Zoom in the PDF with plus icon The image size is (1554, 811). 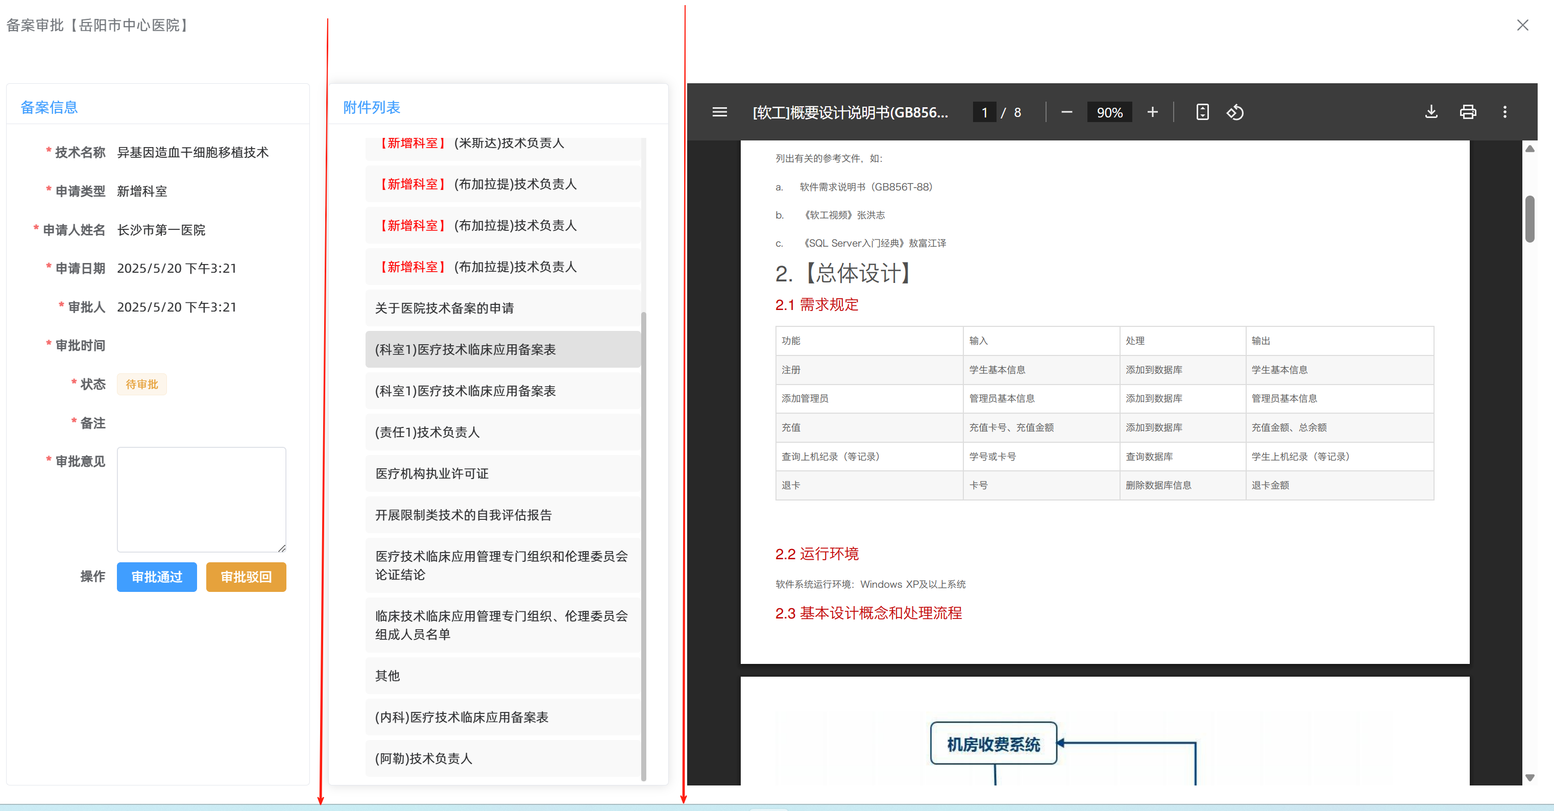tap(1152, 112)
